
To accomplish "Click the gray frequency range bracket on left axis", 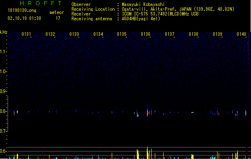I will (8, 114).
